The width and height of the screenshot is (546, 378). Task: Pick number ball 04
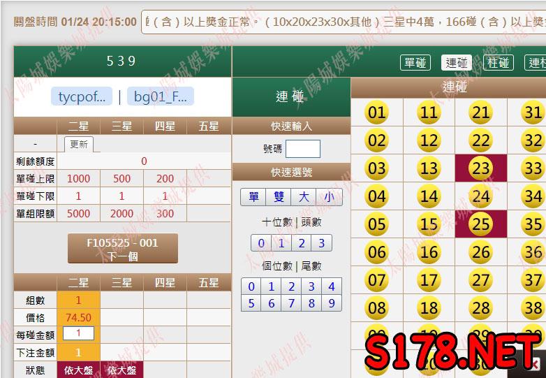click(376, 196)
